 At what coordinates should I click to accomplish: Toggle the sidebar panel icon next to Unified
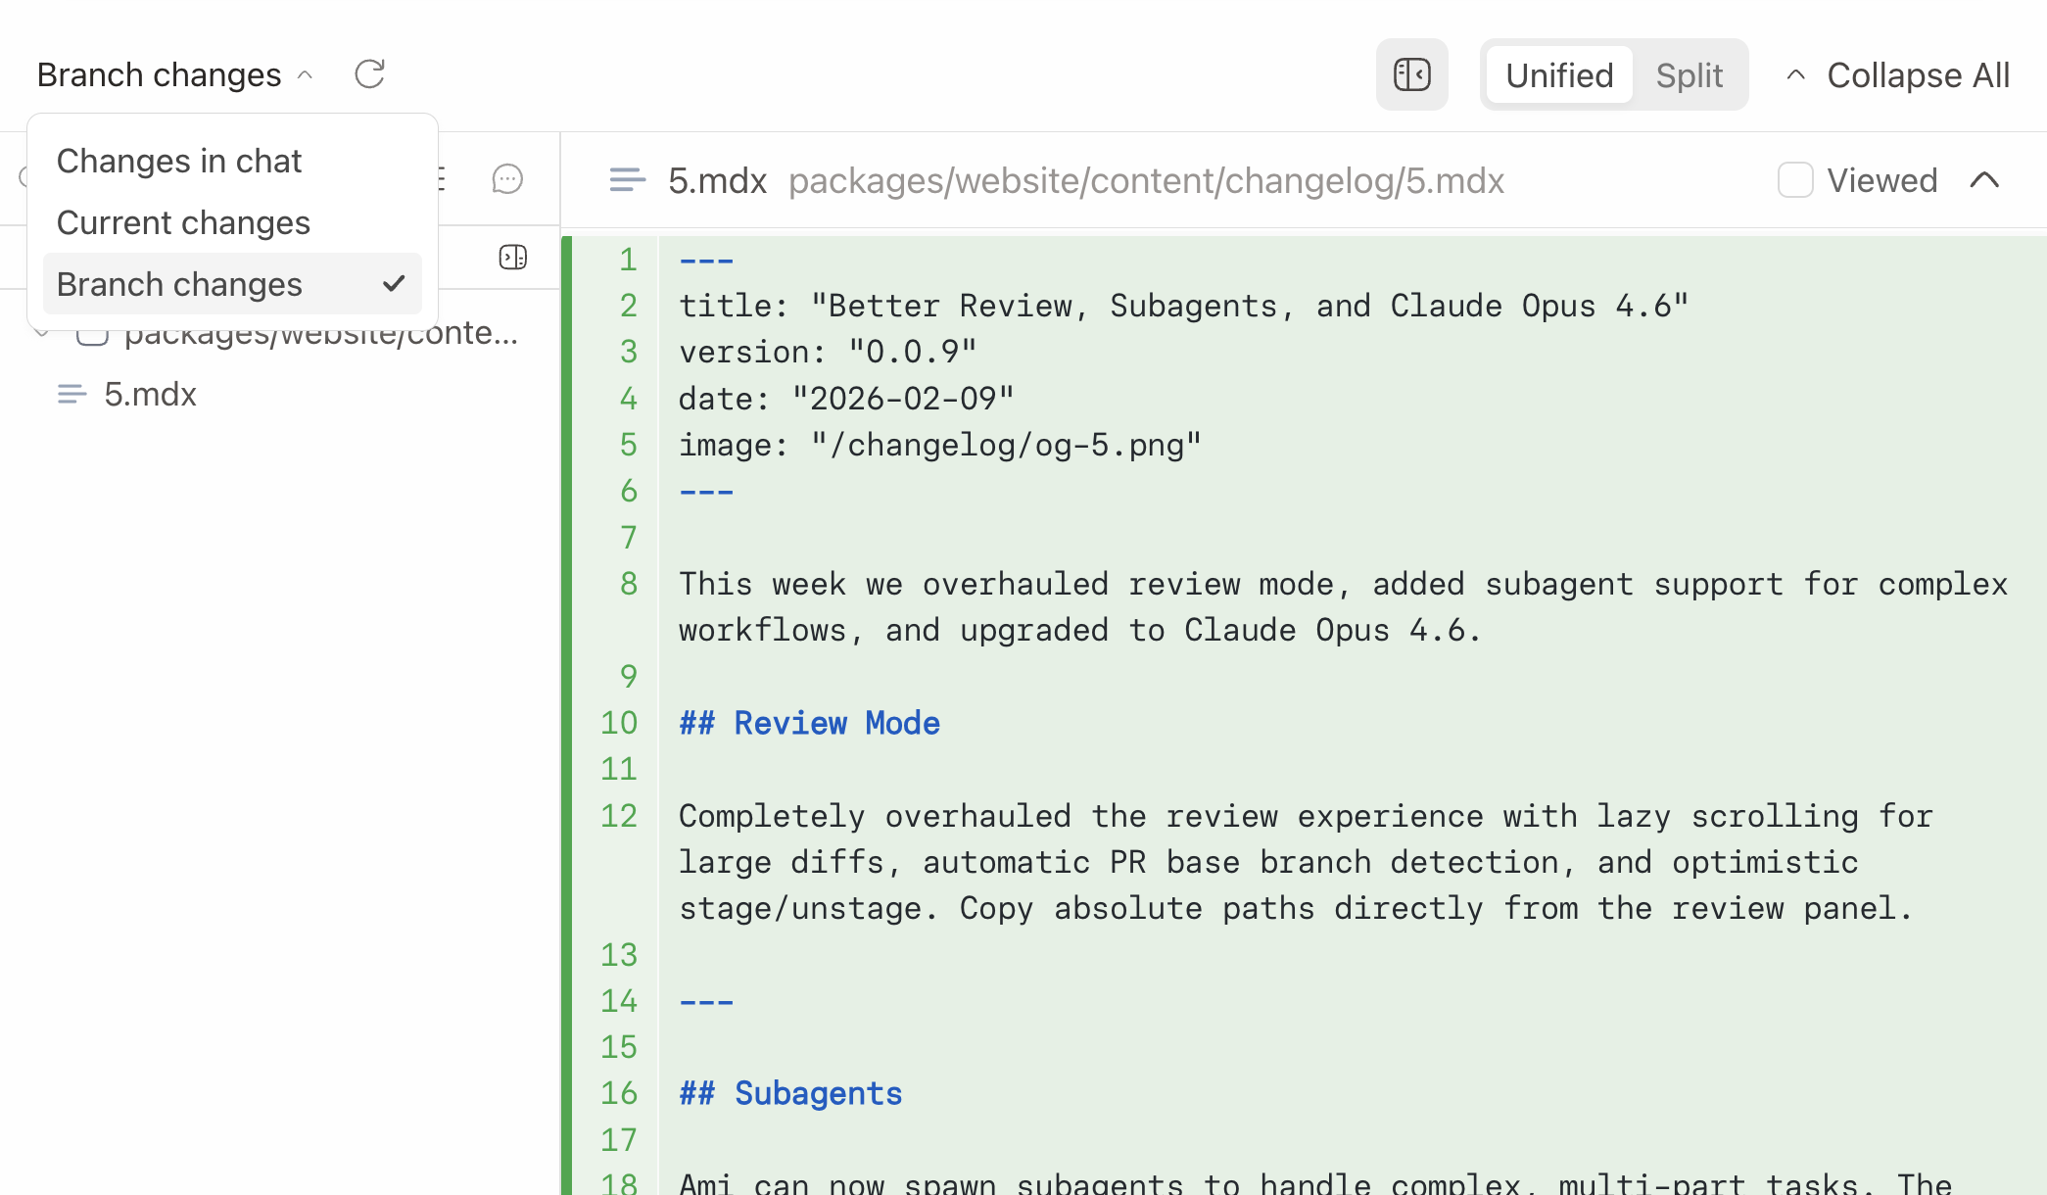click(1411, 74)
